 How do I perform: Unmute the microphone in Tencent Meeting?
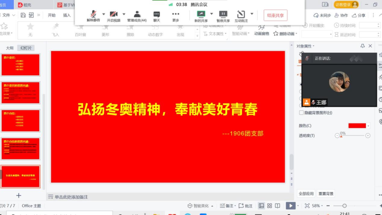tap(93, 14)
